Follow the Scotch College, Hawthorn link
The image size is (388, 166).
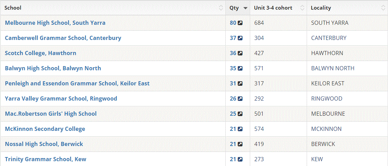pyautogui.click(x=41, y=53)
